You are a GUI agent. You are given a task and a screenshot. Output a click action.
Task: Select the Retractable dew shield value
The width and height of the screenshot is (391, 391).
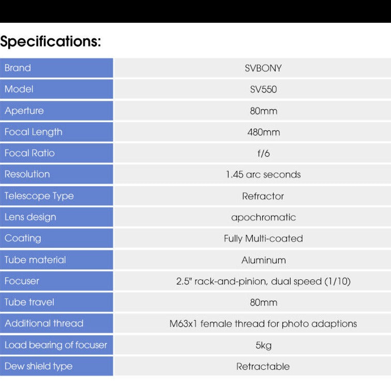coord(263,366)
